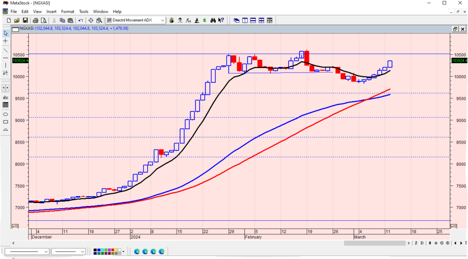Viewport: 468px width, 259px height.
Task: Select the ellipse drawing tool
Action: click(x=5, y=114)
